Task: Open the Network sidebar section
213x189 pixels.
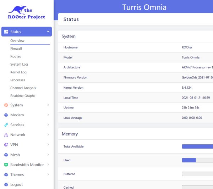Action: (18, 135)
